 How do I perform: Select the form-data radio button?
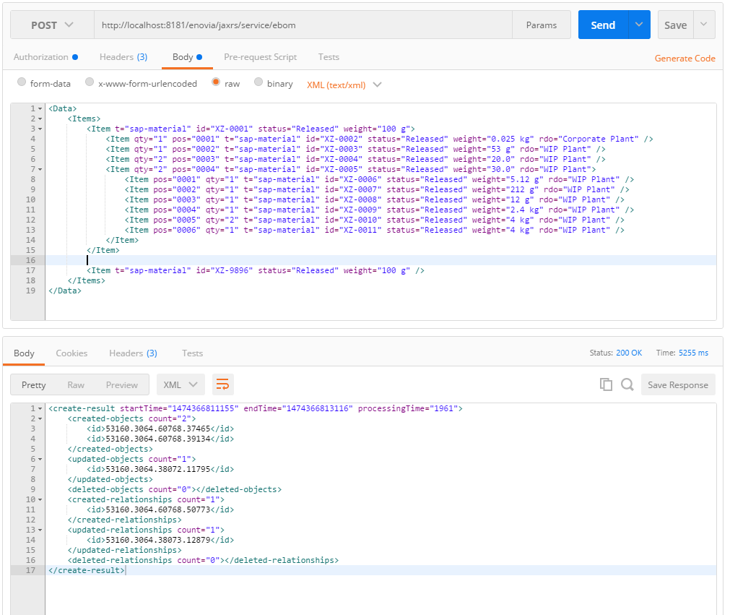22,83
